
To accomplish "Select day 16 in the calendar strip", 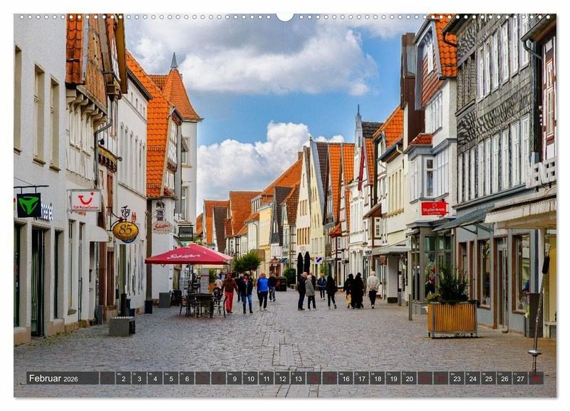I will (345, 378).
